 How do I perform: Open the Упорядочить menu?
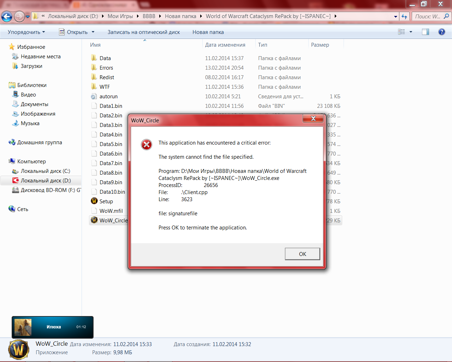pos(26,32)
